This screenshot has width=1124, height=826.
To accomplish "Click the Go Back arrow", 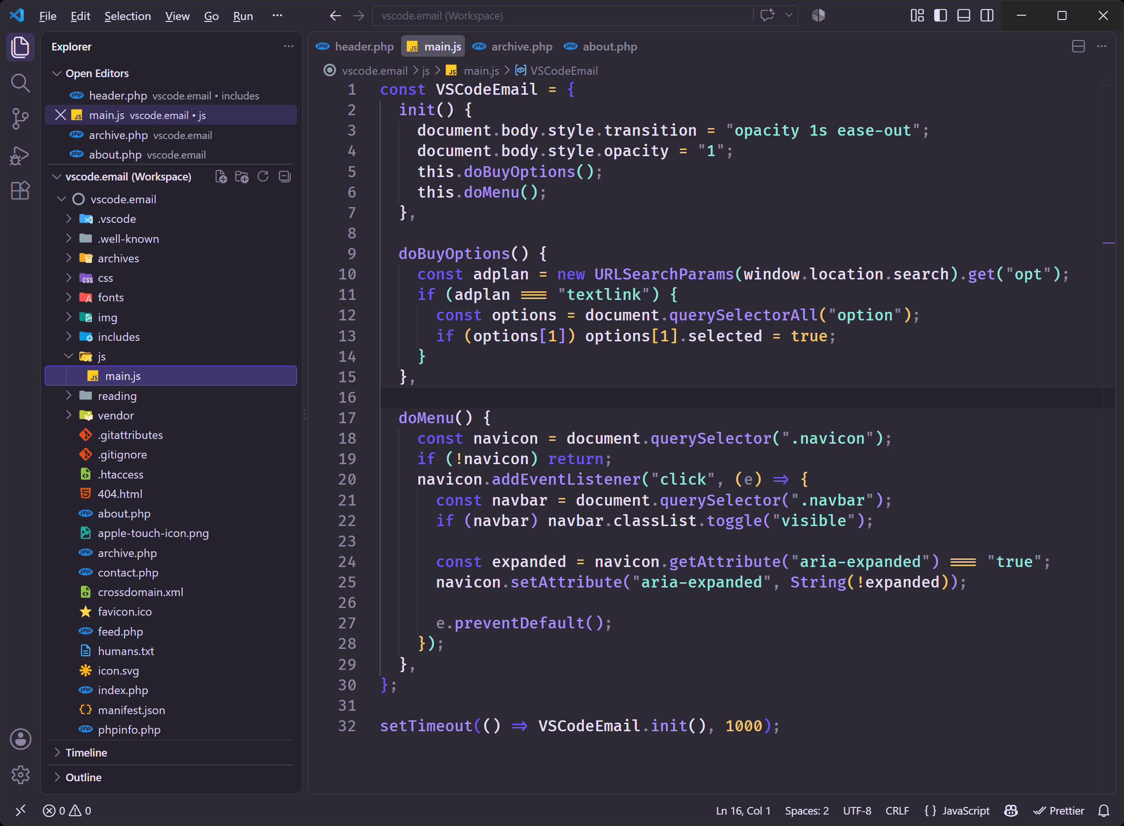I will [335, 16].
